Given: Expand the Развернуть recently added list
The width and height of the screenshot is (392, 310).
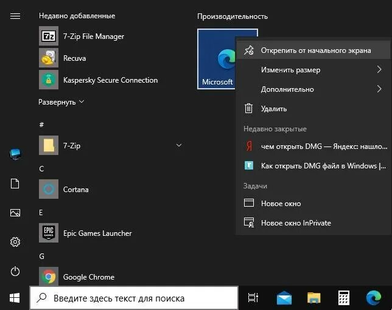Looking at the screenshot, I should (x=61, y=102).
